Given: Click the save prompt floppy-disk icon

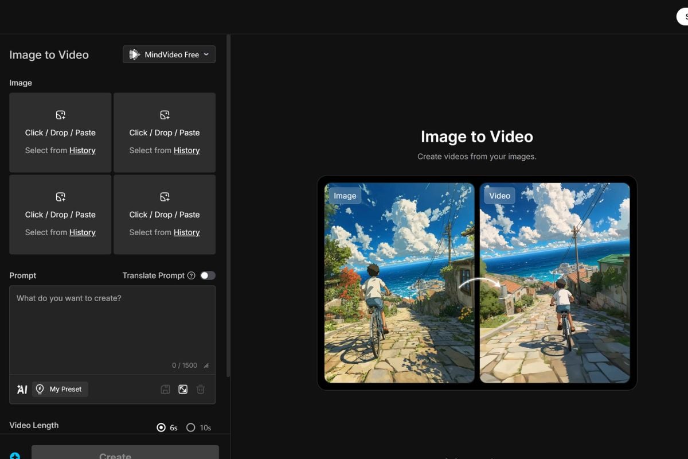Looking at the screenshot, I should [x=165, y=389].
